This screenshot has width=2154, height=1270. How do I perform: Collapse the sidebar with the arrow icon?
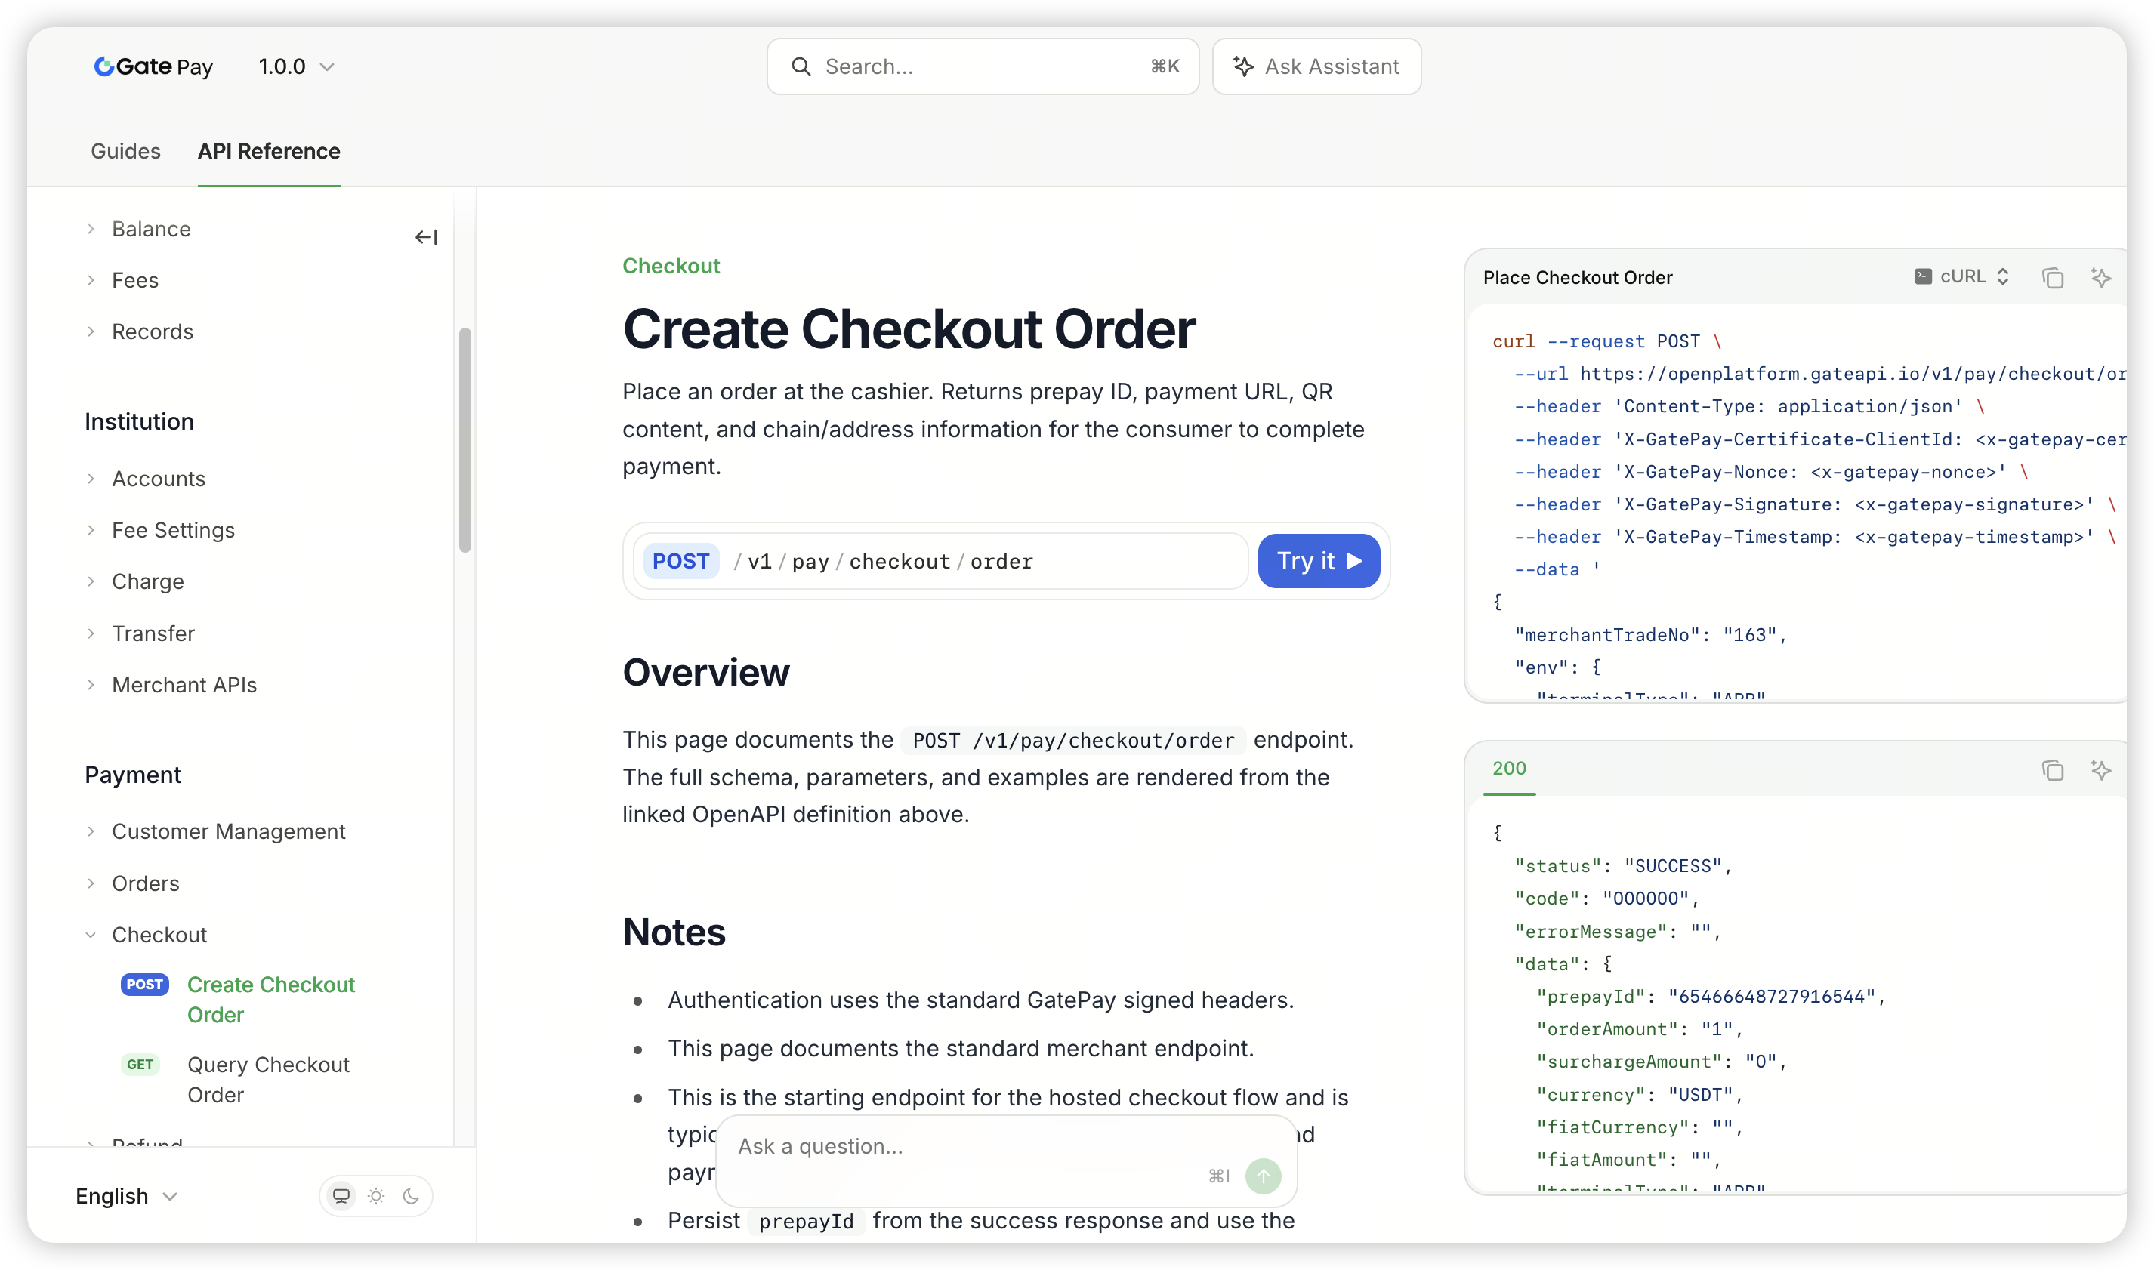tap(425, 237)
